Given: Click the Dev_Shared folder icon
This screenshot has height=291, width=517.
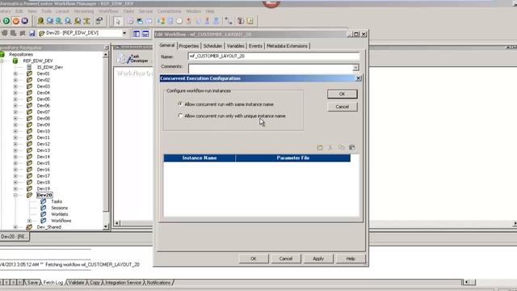Looking at the screenshot, I should click(29, 227).
